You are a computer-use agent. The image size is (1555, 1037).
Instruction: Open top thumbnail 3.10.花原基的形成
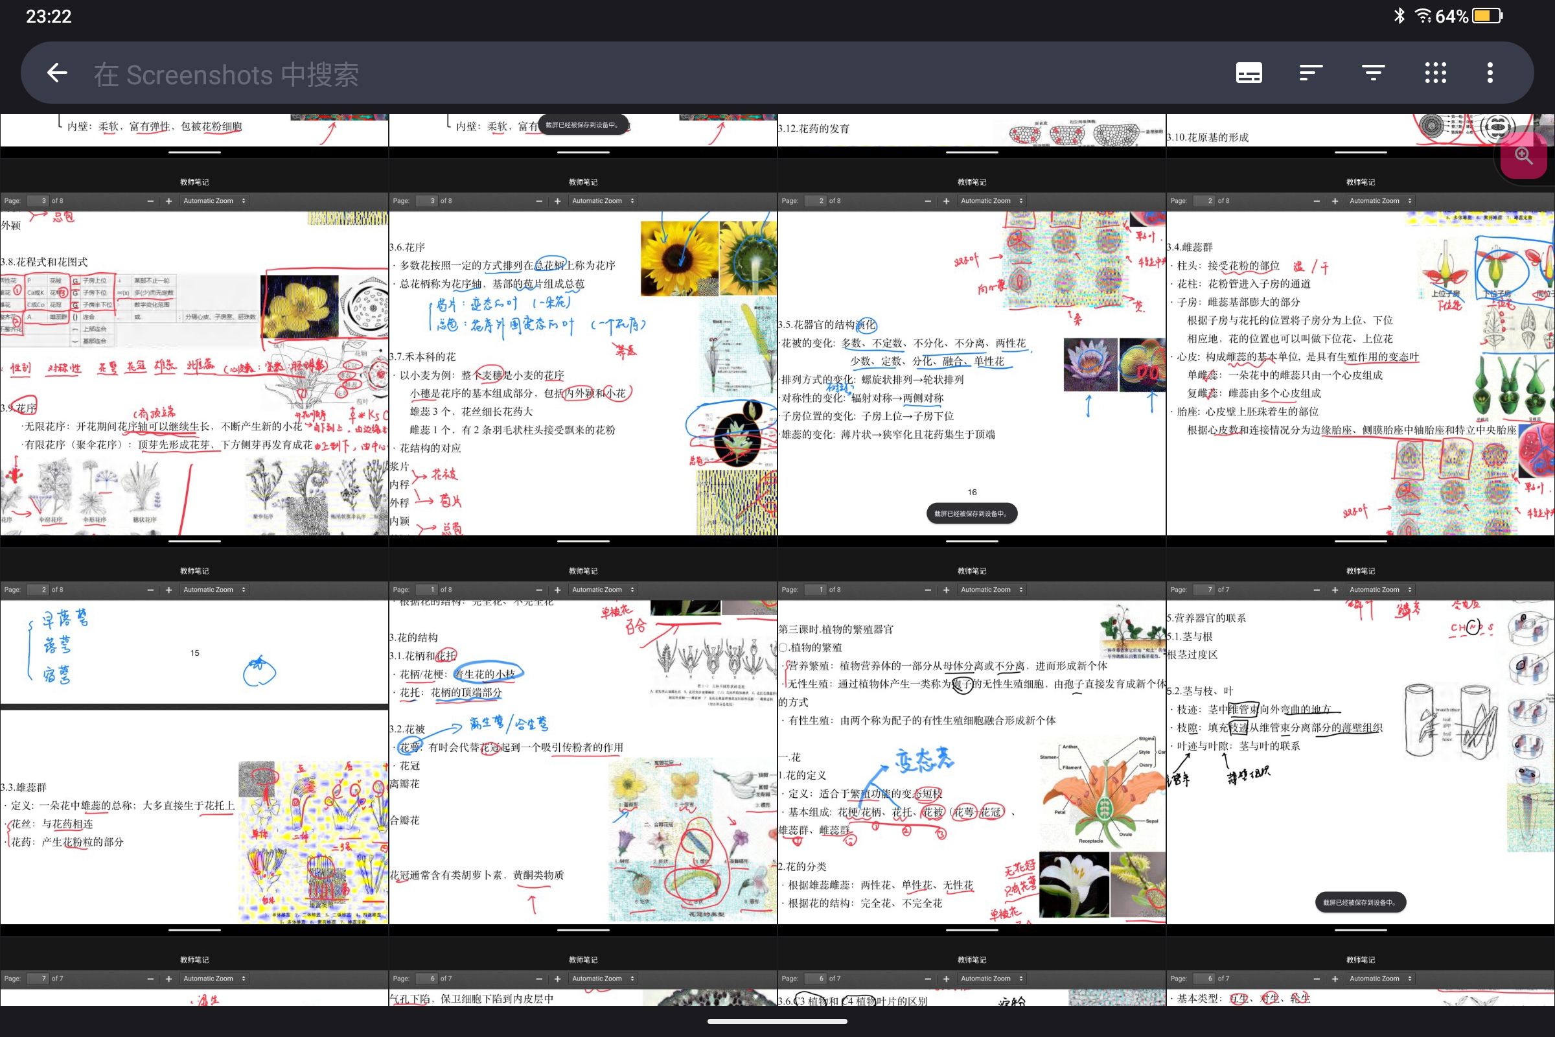pyautogui.click(x=1361, y=135)
